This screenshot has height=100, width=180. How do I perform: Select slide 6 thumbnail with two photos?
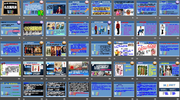pos(124,8)
